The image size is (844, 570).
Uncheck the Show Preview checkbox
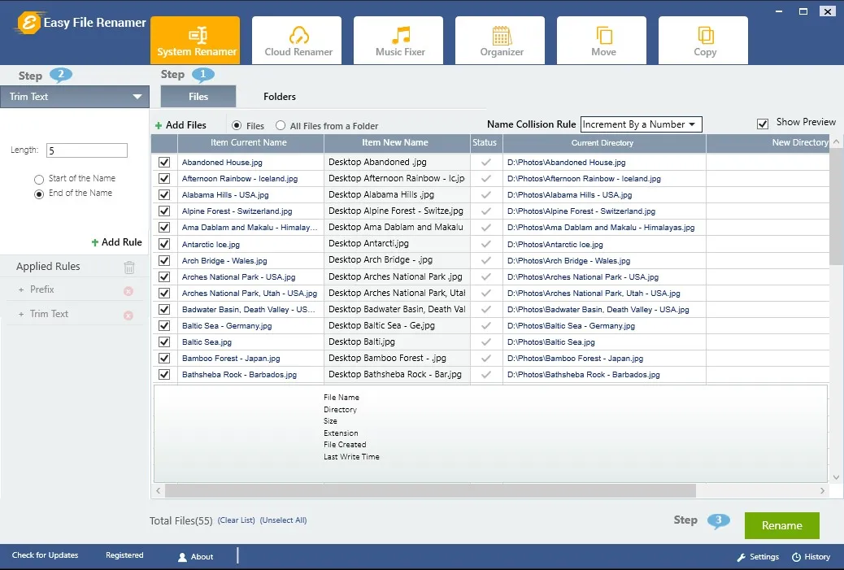762,124
